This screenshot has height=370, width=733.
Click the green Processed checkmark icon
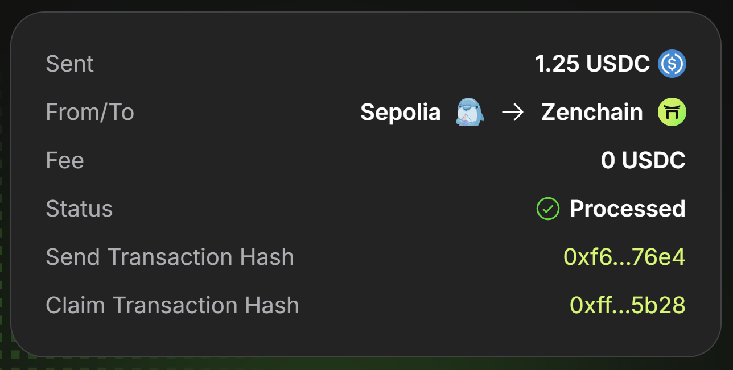(547, 209)
